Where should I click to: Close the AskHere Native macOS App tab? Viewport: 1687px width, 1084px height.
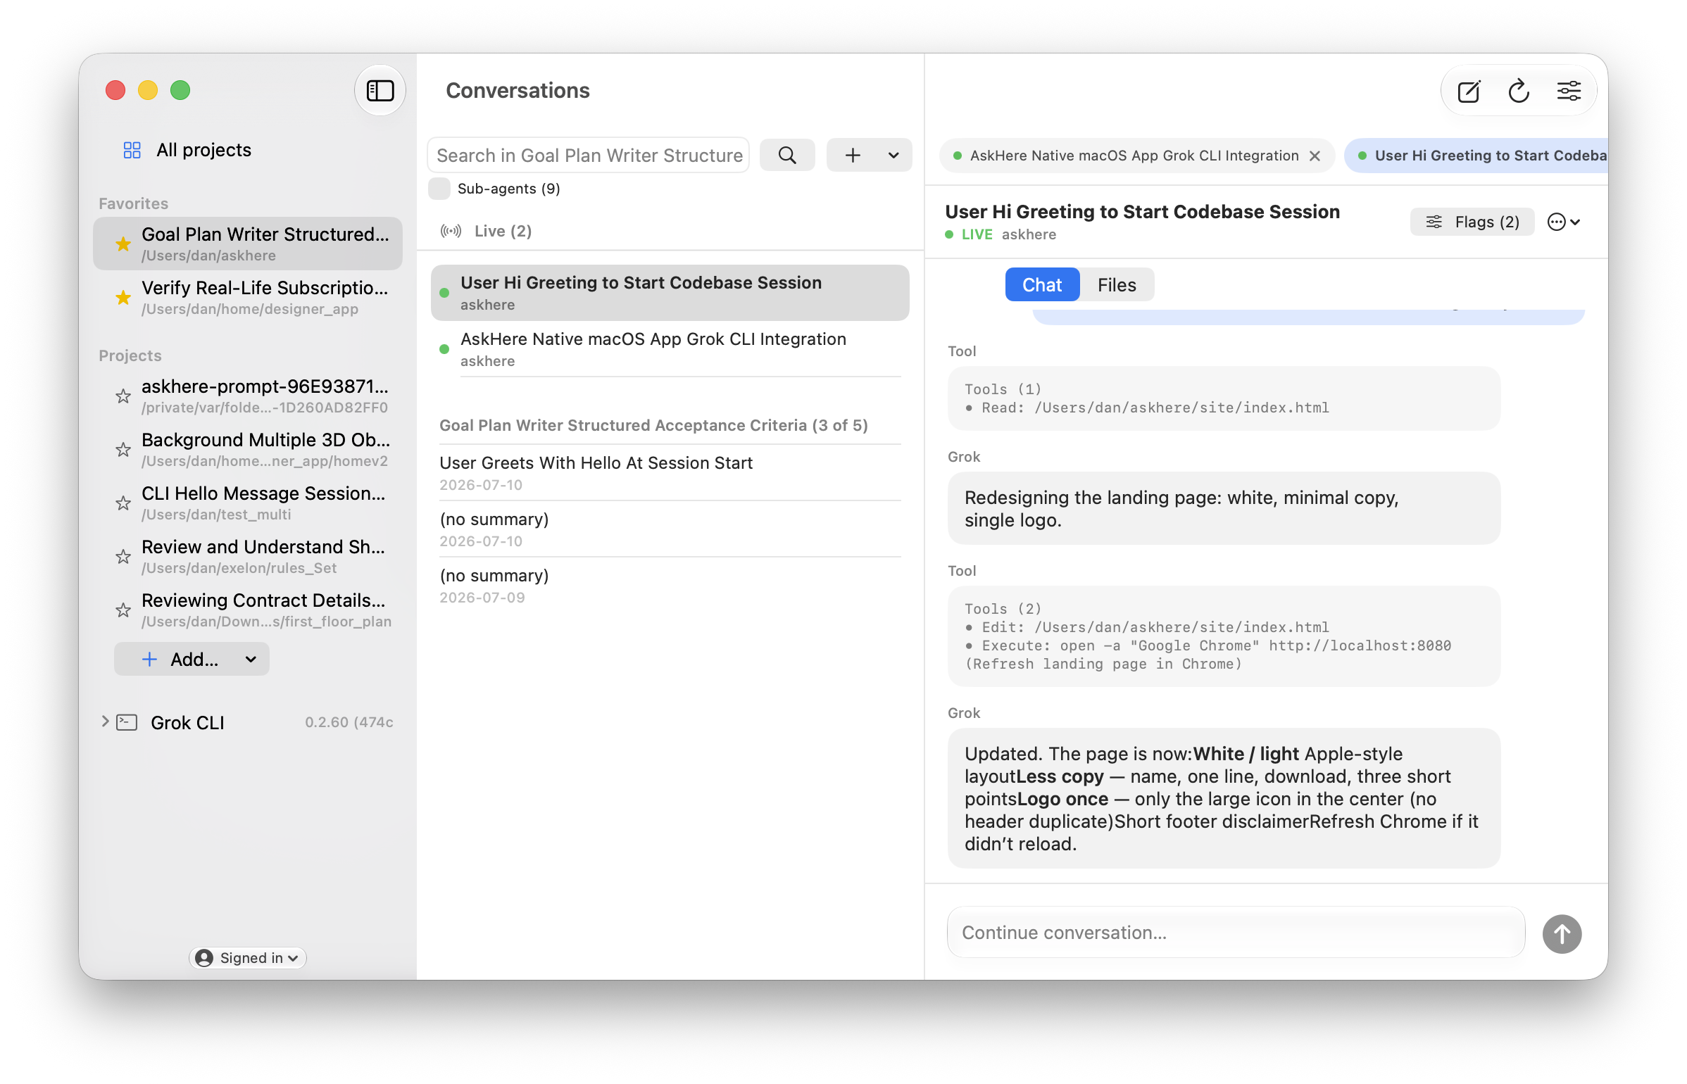tap(1314, 156)
